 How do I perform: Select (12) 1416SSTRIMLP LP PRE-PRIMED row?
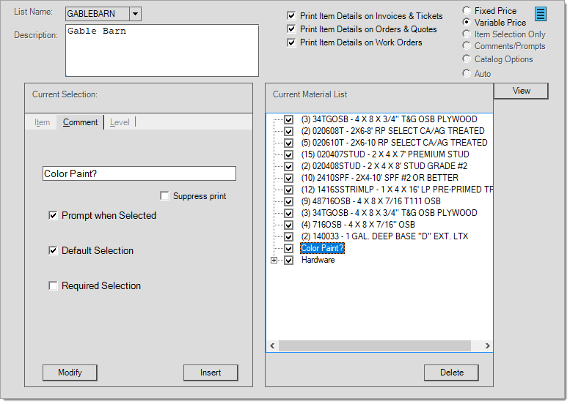coord(397,190)
